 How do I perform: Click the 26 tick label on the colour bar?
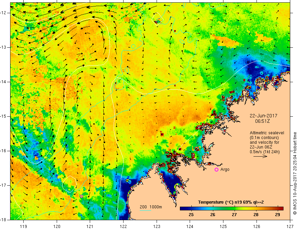[213, 215]
